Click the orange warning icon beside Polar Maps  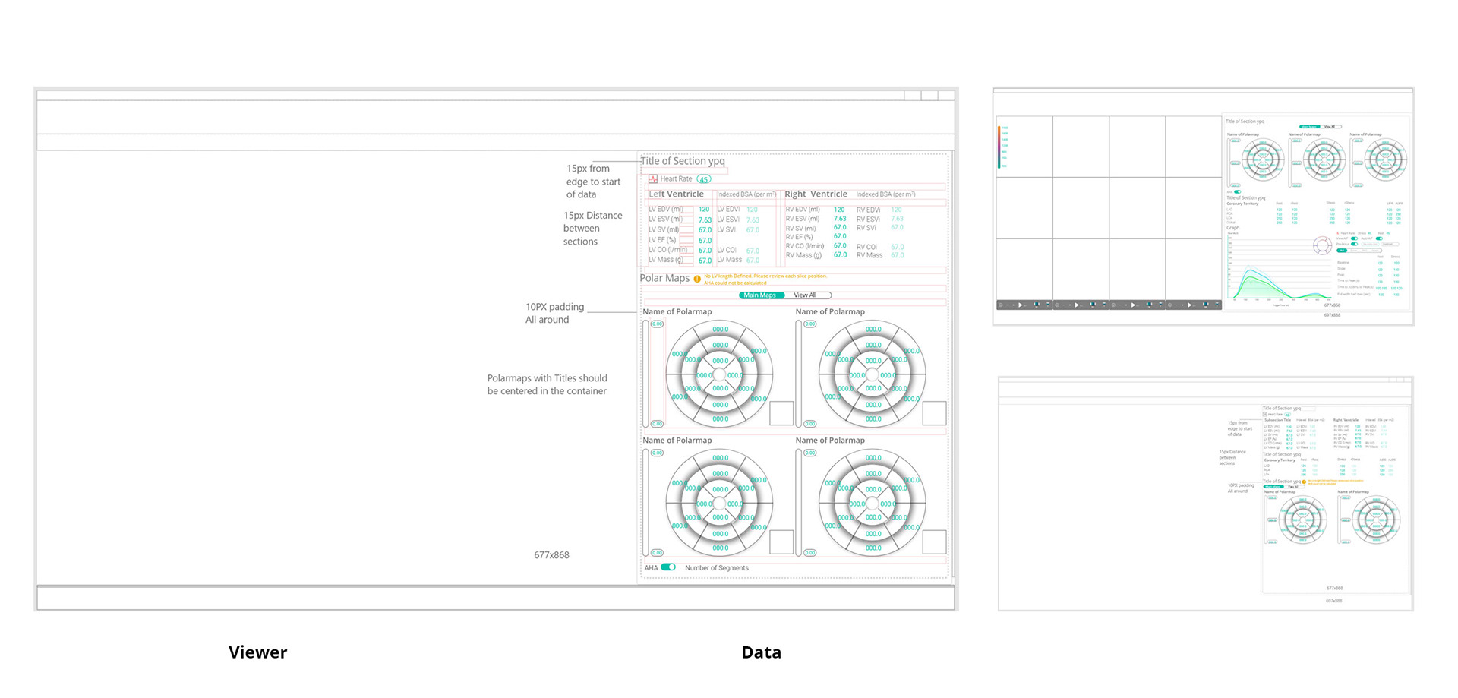coord(697,279)
